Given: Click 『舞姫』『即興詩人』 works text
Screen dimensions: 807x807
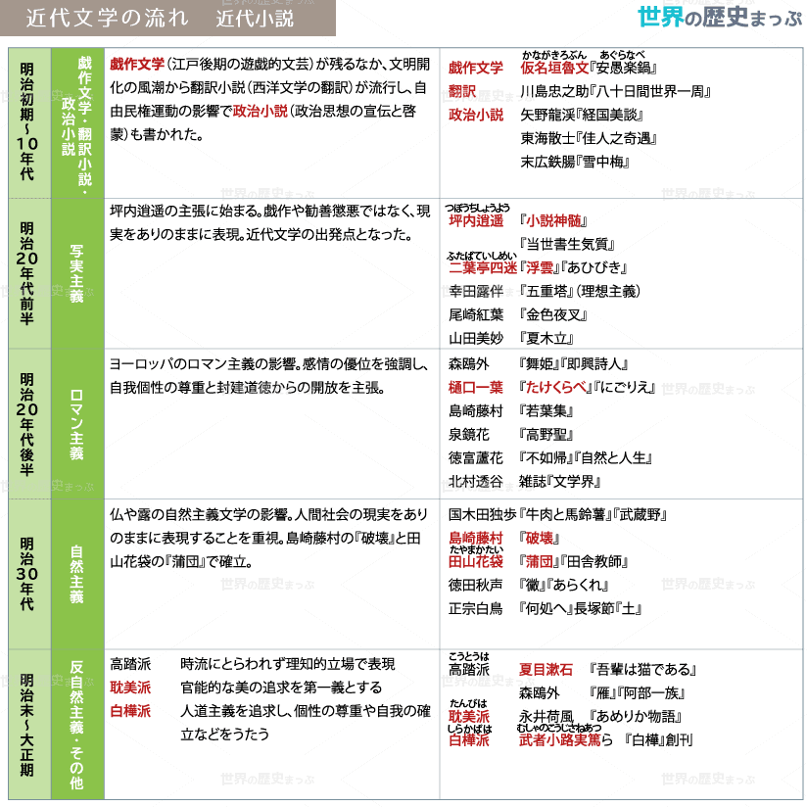Looking at the screenshot, I should click(x=574, y=364).
